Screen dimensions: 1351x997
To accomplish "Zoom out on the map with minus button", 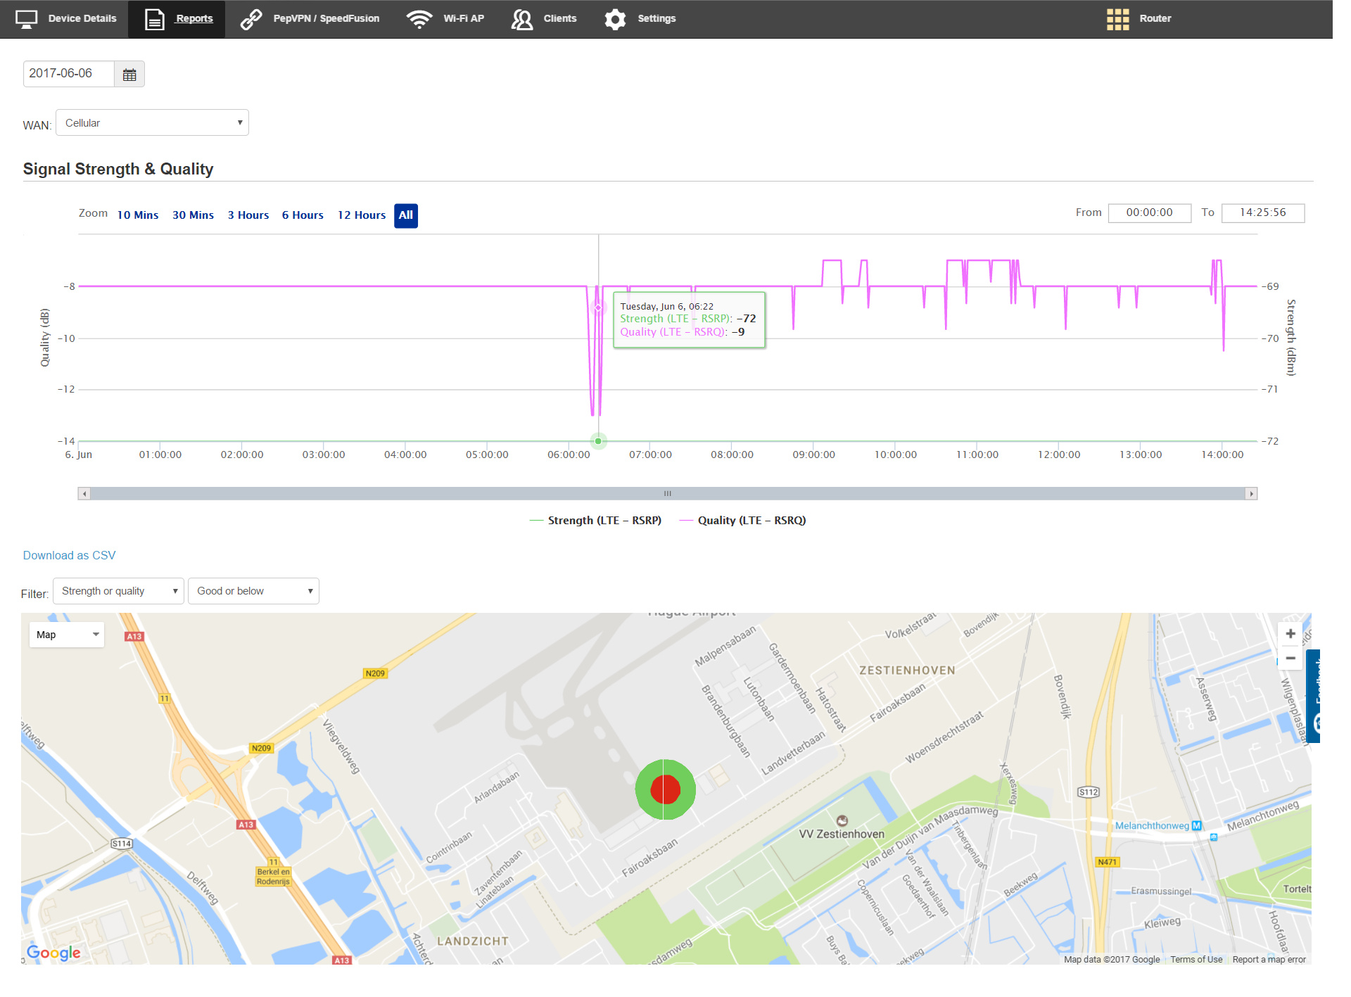I will point(1290,659).
